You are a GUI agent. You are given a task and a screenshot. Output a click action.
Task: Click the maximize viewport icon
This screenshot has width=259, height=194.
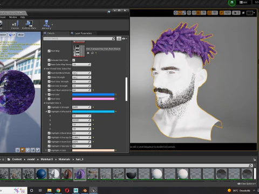(x=243, y=13)
